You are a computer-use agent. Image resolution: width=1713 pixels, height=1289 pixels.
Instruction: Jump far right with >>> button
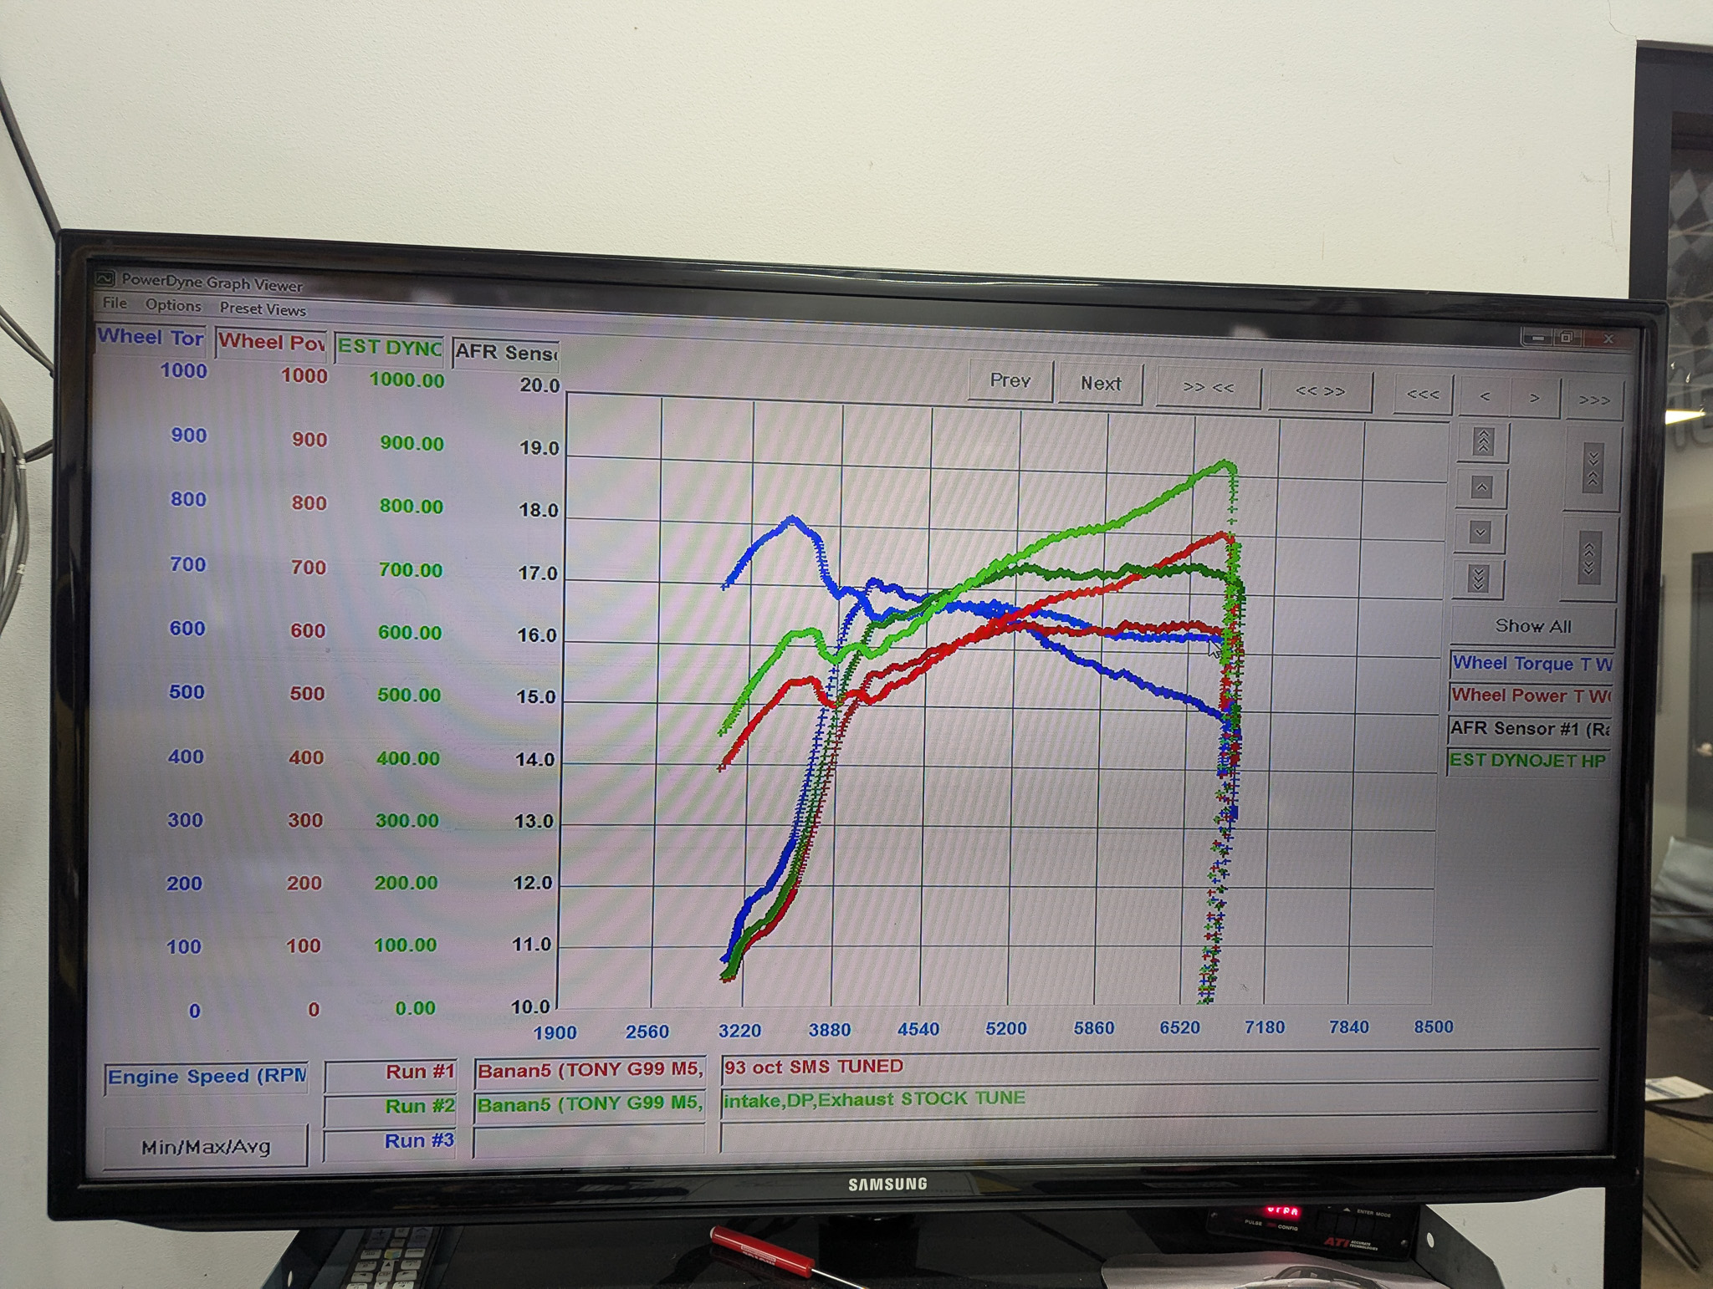1593,400
